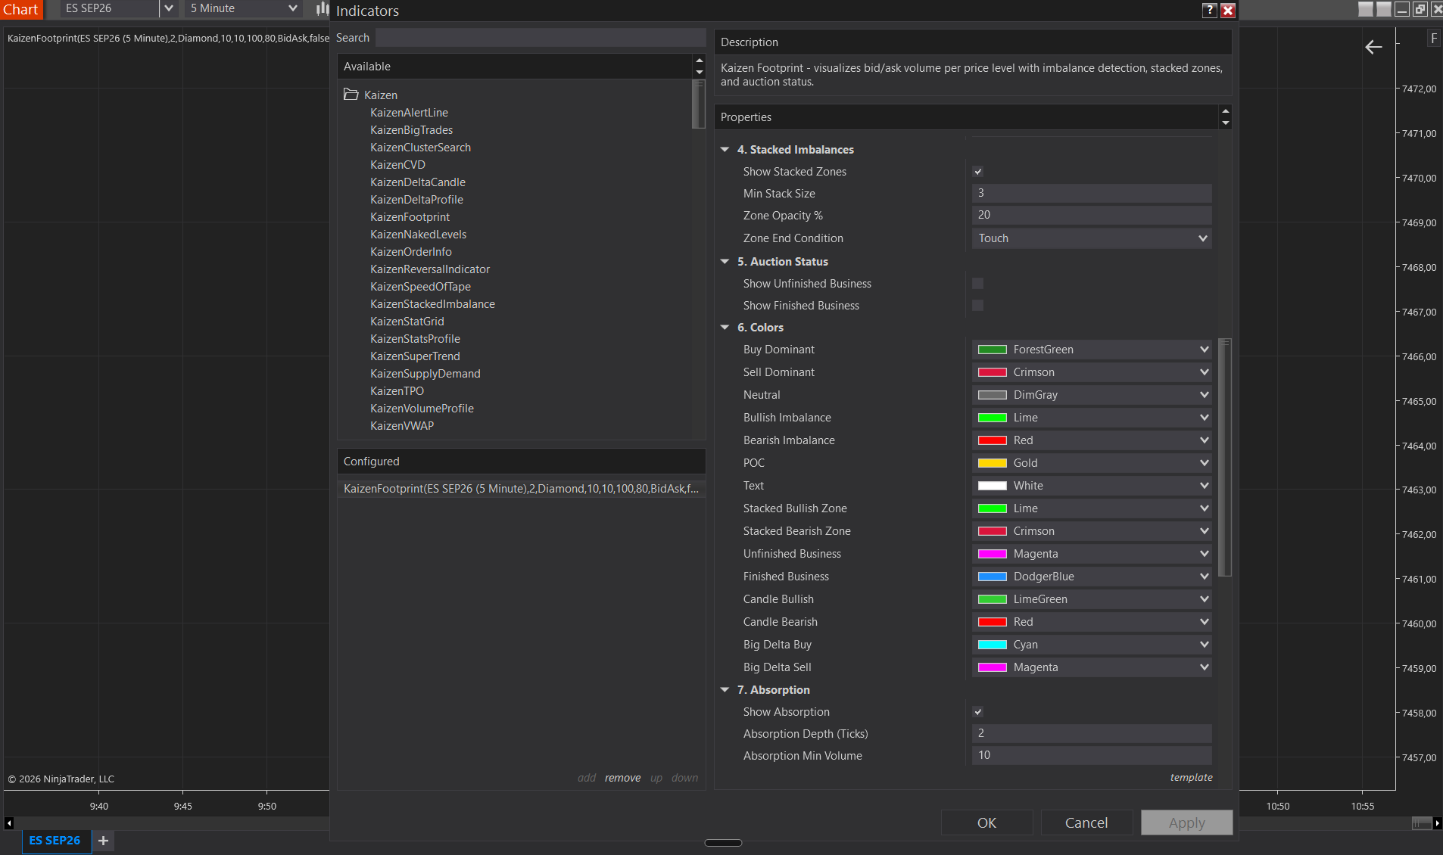This screenshot has height=855, width=1443.
Task: Toggle Show Absorption checkbox
Action: click(x=977, y=712)
